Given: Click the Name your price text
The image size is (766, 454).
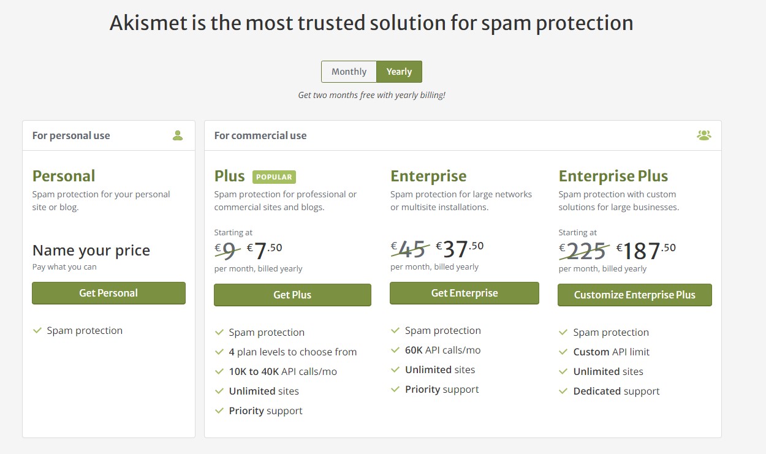Looking at the screenshot, I should (x=91, y=250).
